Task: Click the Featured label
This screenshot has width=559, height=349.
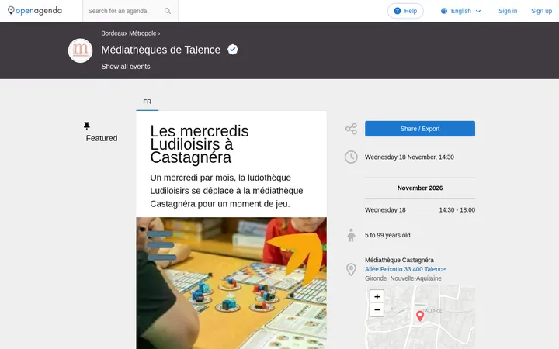Action: click(x=102, y=138)
